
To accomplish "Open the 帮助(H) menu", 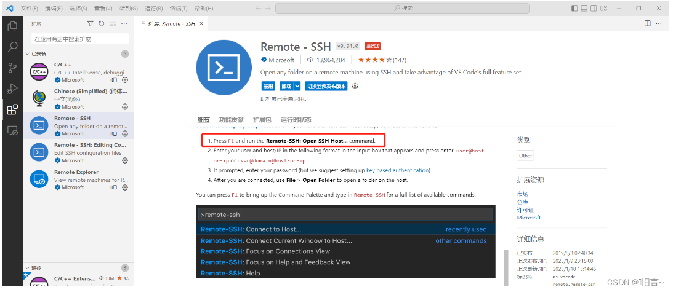I will [x=203, y=8].
